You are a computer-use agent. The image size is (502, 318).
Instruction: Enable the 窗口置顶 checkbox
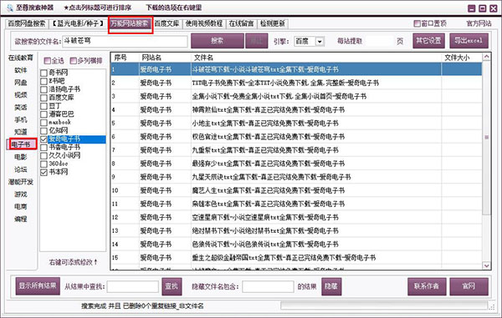tap(417, 23)
